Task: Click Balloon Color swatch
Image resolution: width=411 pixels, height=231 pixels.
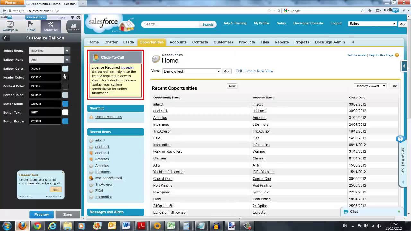Action: tap(65, 69)
